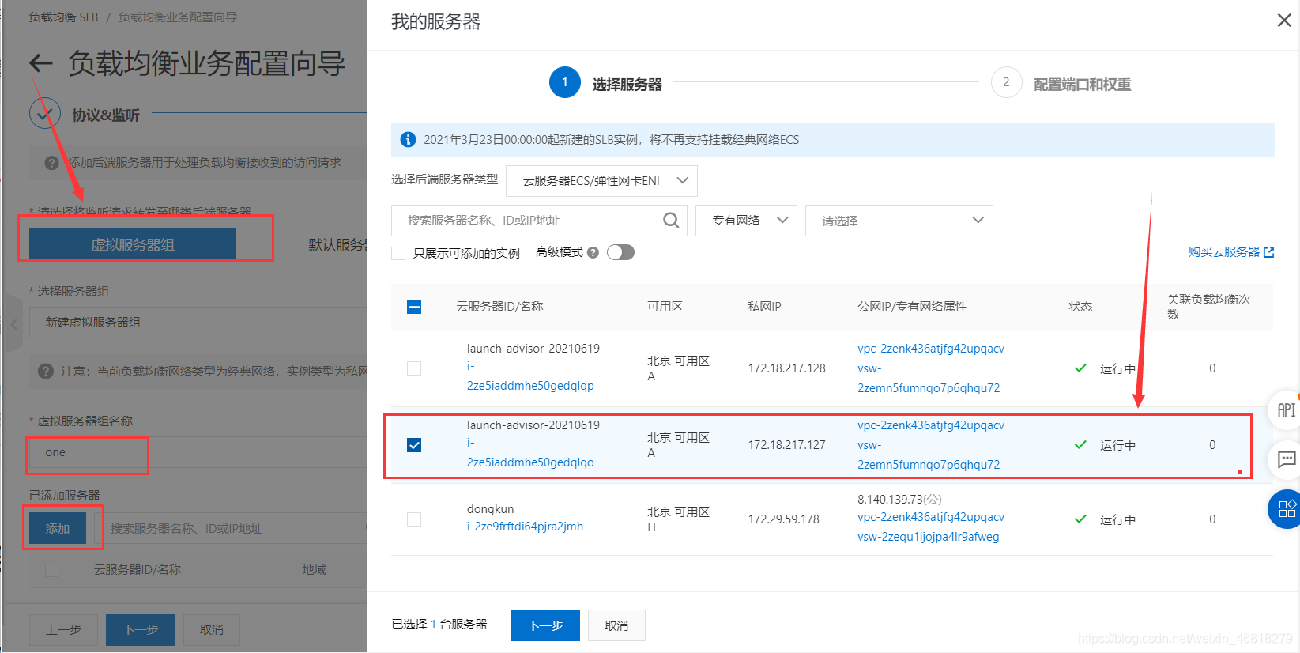1300x653 pixels.
Task: Click the back arrow beside 负载均衡业务配置向导
Action: click(40, 63)
